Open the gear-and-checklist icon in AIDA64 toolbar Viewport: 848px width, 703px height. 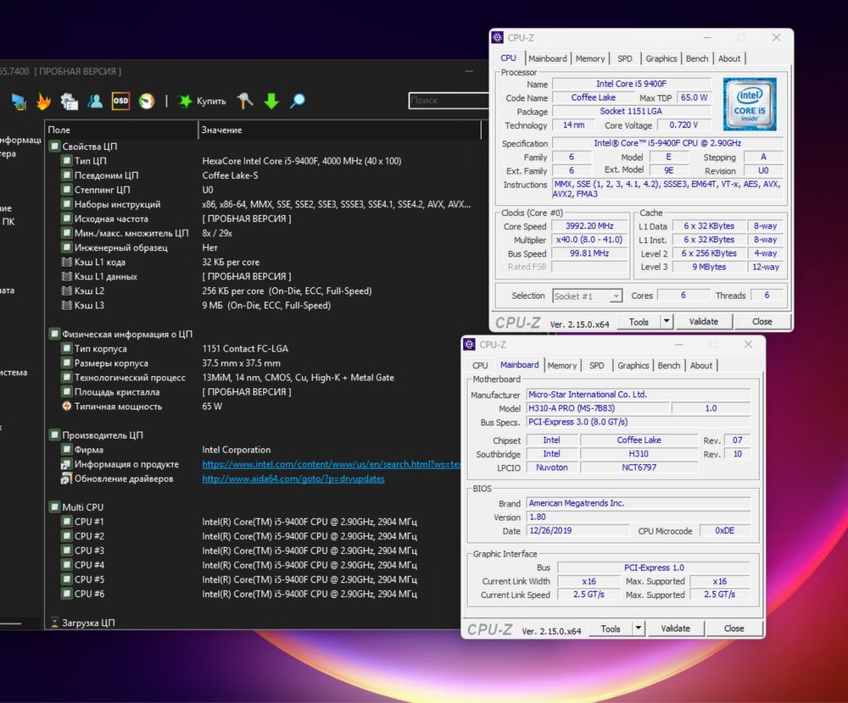[70, 101]
